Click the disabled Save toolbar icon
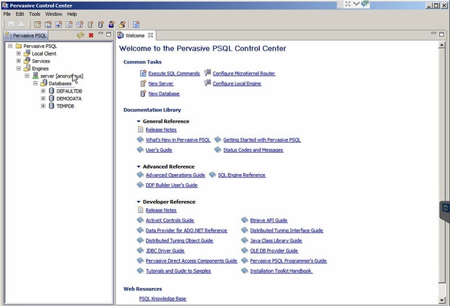Viewport: 450px width, 306px height. [11, 25]
